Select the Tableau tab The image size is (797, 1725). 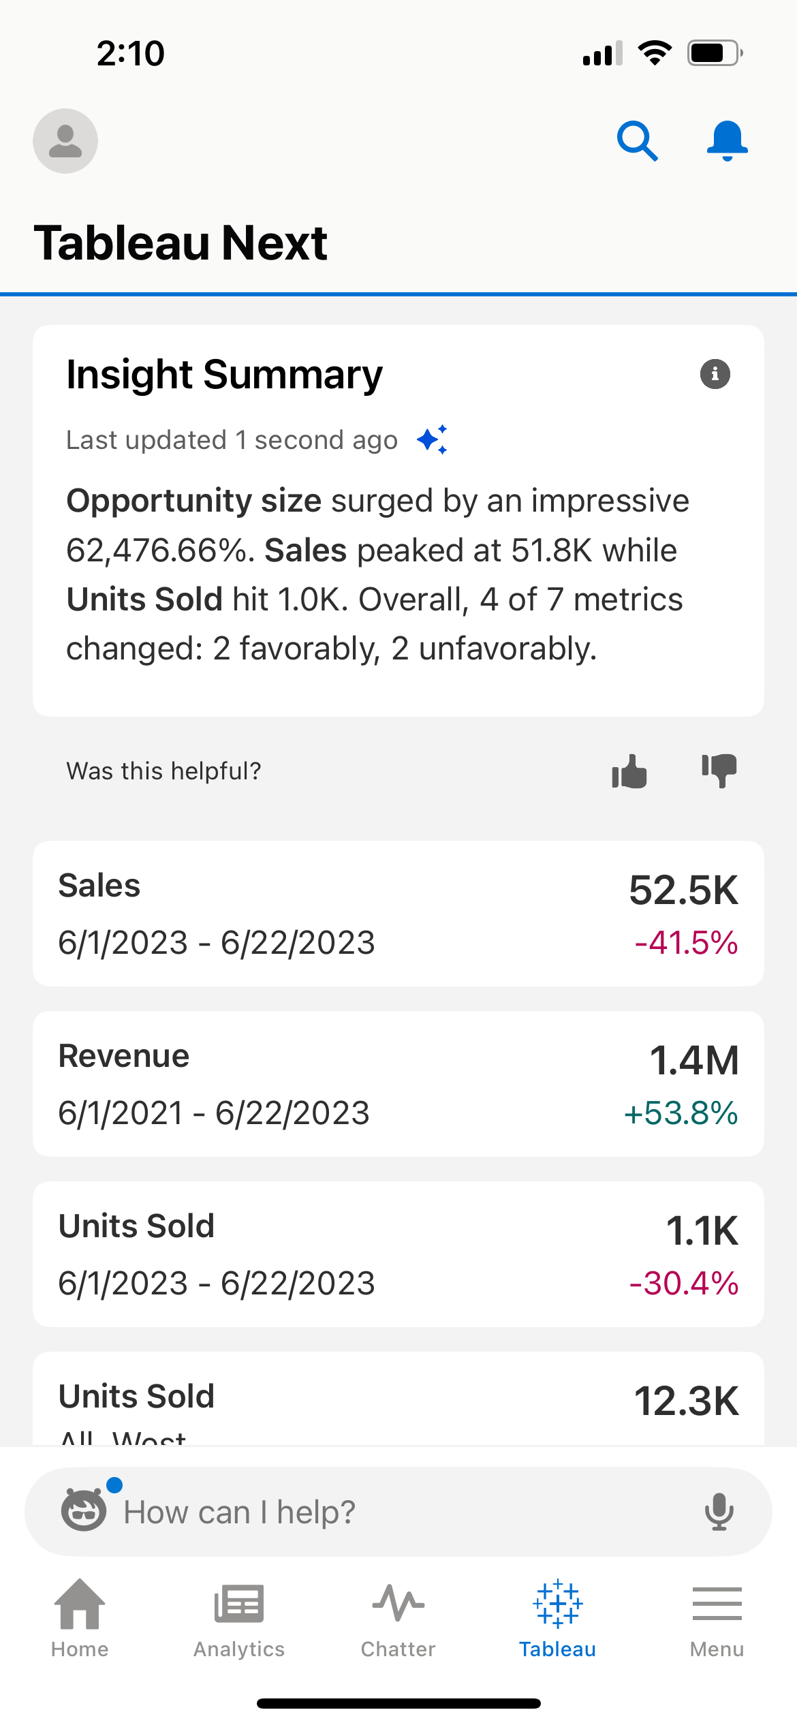tap(557, 1619)
